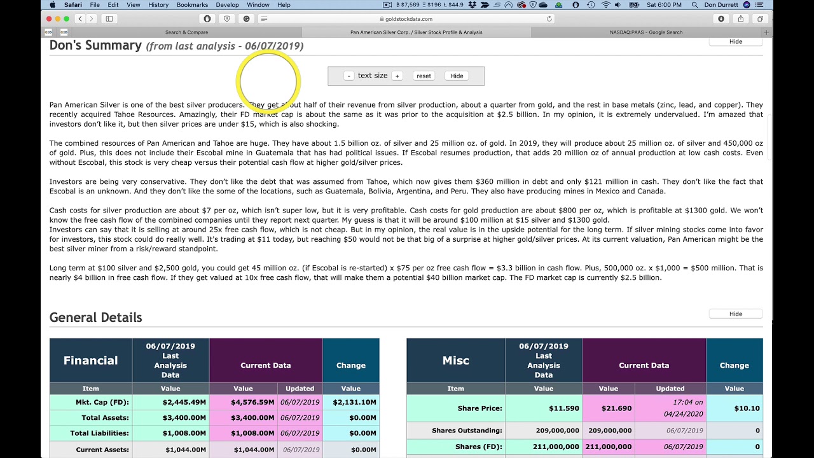Viewport: 814px width, 458px height.
Task: Show the Safari tab overview
Action: click(x=761, y=19)
